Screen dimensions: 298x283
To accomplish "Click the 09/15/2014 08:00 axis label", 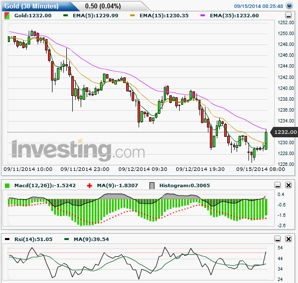I will (260, 169).
